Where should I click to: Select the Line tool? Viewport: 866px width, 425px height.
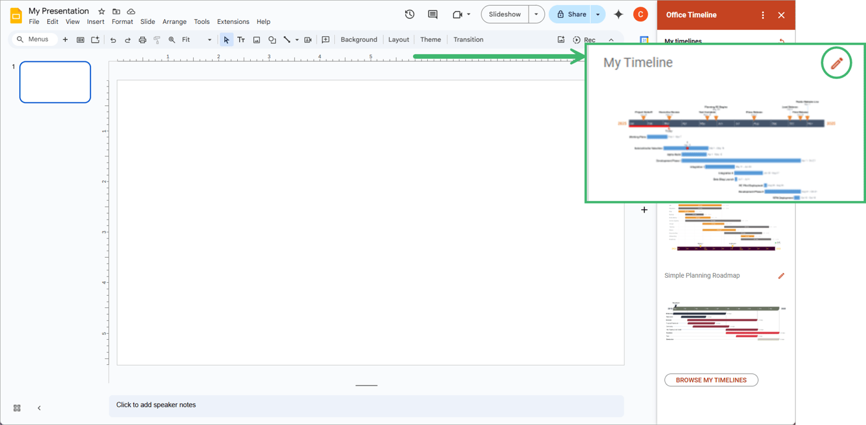[x=287, y=39]
